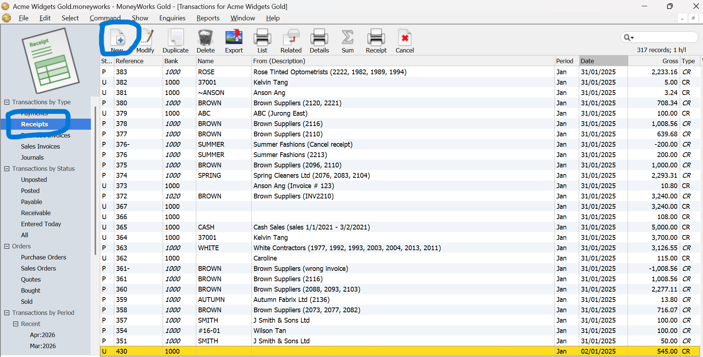
Task: Select Journals in the sidebar
Action: click(x=32, y=157)
